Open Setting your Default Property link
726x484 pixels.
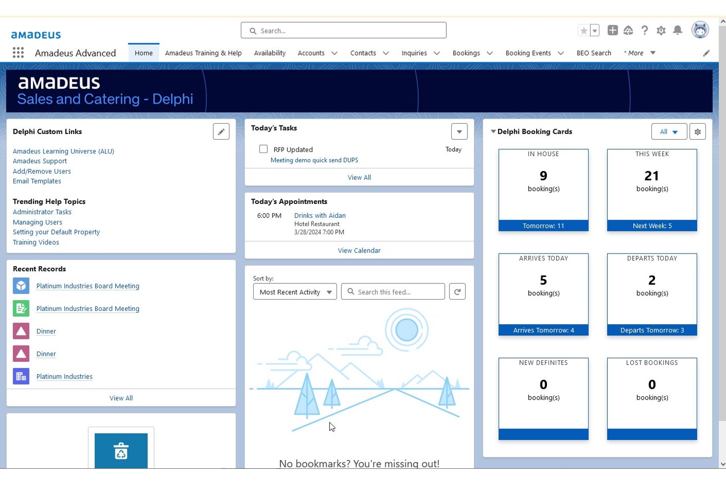tap(56, 232)
